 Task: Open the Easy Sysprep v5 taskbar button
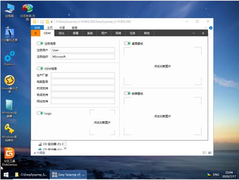pos(68,175)
